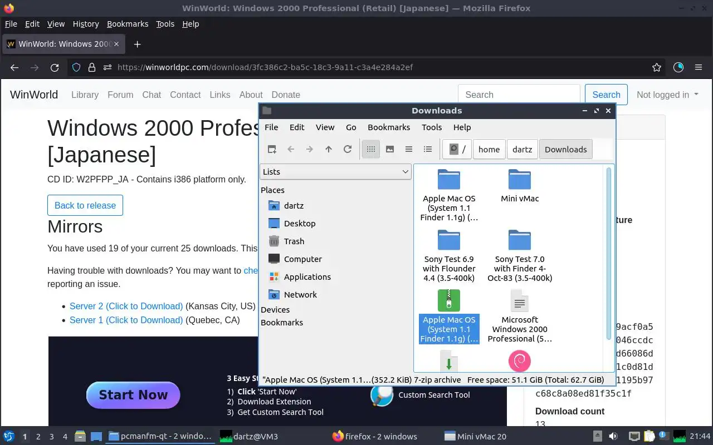
Task: Switch to icon view mode
Action: (371, 149)
